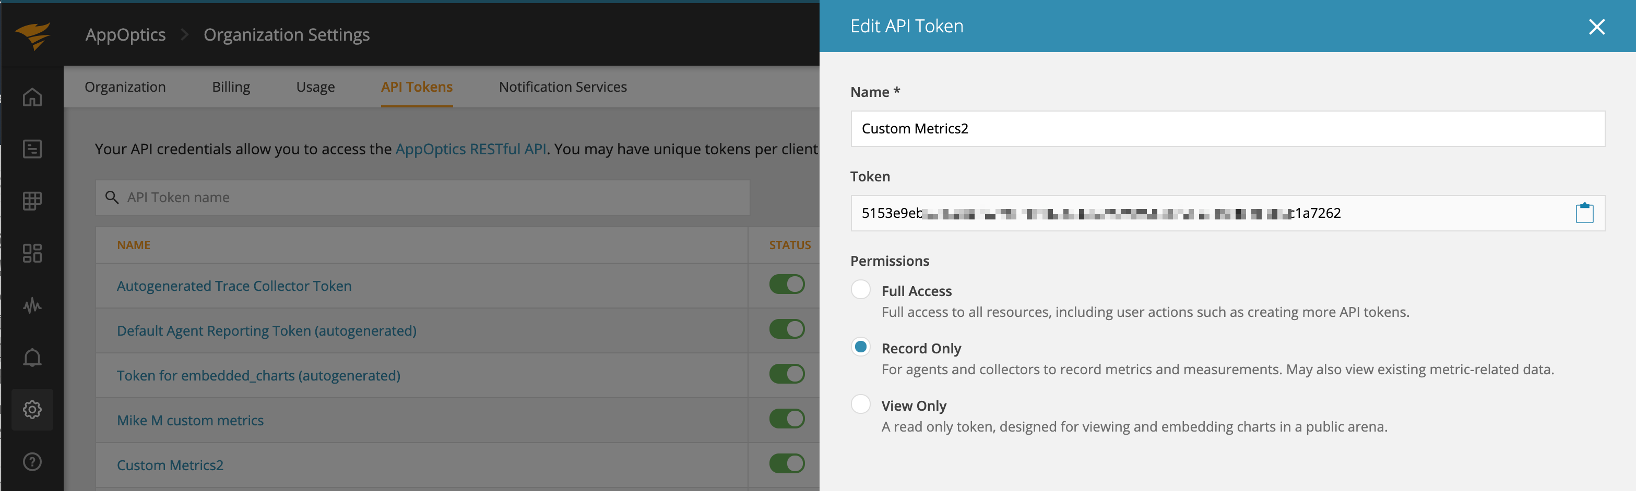The height and width of the screenshot is (491, 1636).
Task: Open the Services view from the sidebar
Action: pos(32,253)
